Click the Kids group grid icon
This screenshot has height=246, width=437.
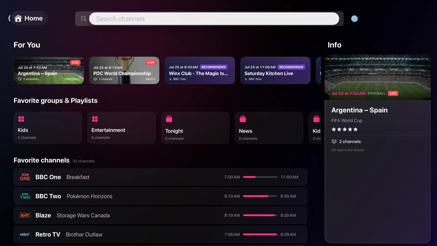click(21, 119)
